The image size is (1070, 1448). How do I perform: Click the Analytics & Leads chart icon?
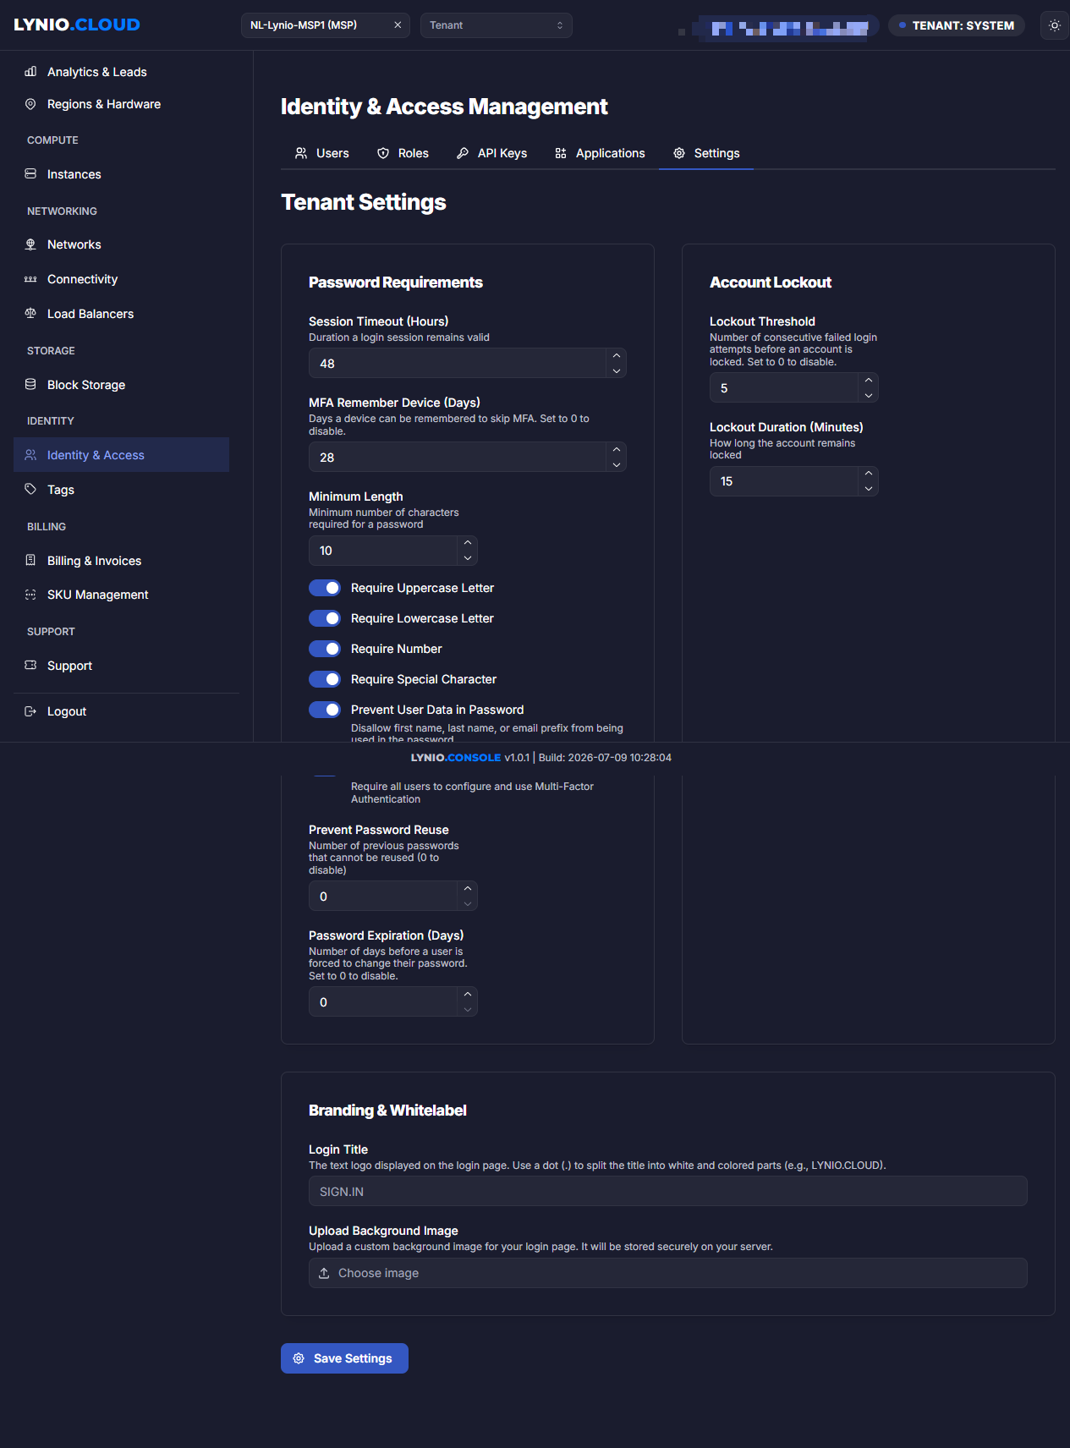click(x=30, y=72)
